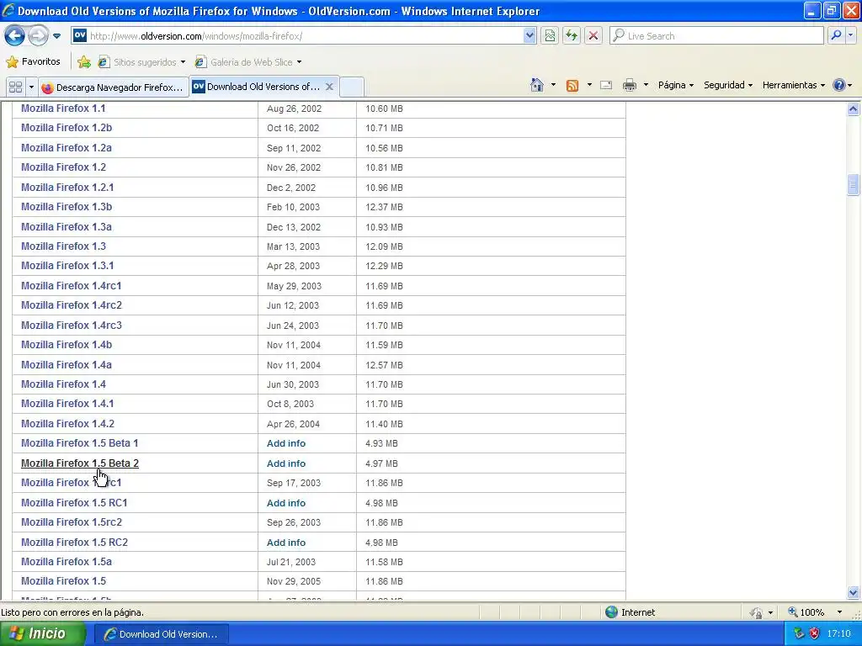Viewport: 862px width, 646px height.
Task: Click the size cell 12.57 MB
Action: 384,365
